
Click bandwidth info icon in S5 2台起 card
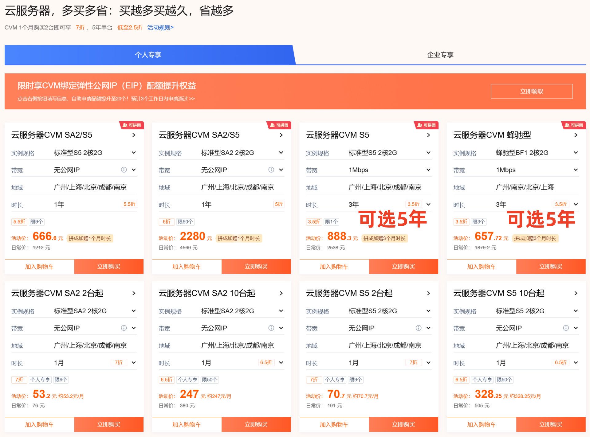pos(419,328)
